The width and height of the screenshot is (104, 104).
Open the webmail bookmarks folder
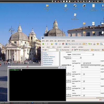pos(67,47)
